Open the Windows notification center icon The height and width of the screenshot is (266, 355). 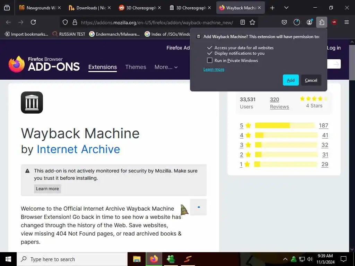pyautogui.click(x=344, y=259)
